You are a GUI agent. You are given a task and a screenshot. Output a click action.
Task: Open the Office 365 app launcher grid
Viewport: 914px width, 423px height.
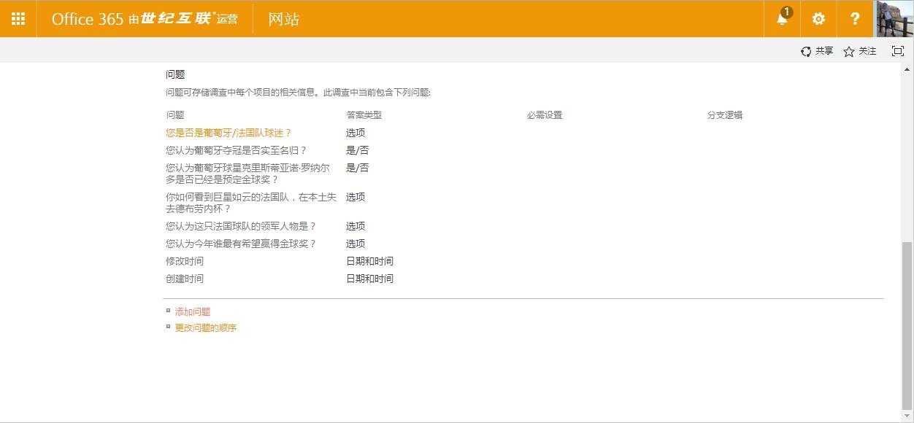(x=18, y=18)
